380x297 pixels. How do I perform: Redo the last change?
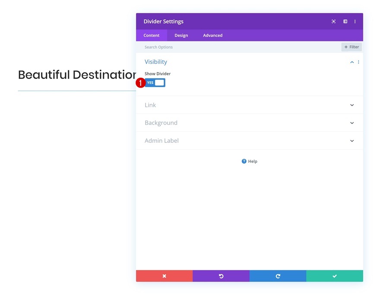(278, 276)
